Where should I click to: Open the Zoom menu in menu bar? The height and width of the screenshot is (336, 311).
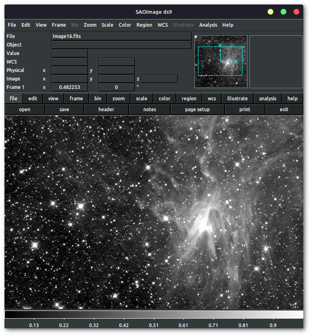click(90, 25)
